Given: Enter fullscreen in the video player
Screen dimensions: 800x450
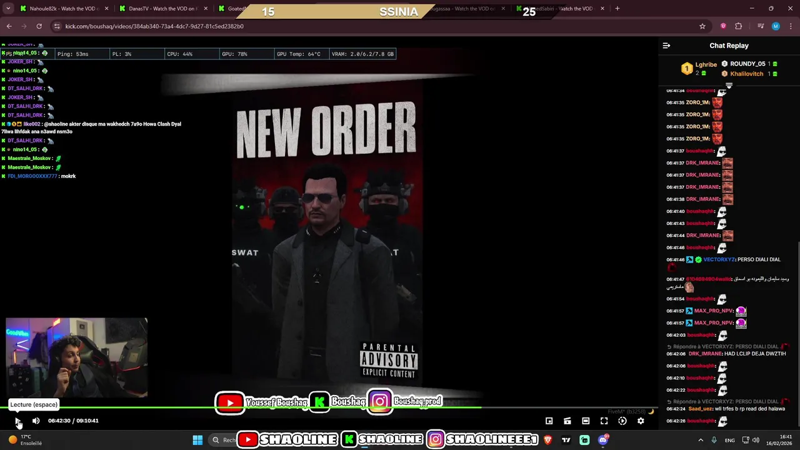Looking at the screenshot, I should pyautogui.click(x=604, y=421).
